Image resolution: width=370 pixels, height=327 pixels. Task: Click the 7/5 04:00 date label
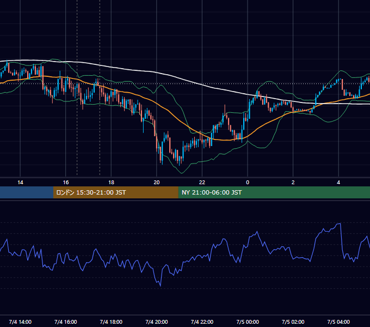point(338,322)
